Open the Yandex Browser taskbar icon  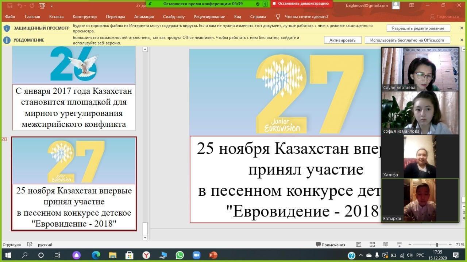tap(146, 255)
